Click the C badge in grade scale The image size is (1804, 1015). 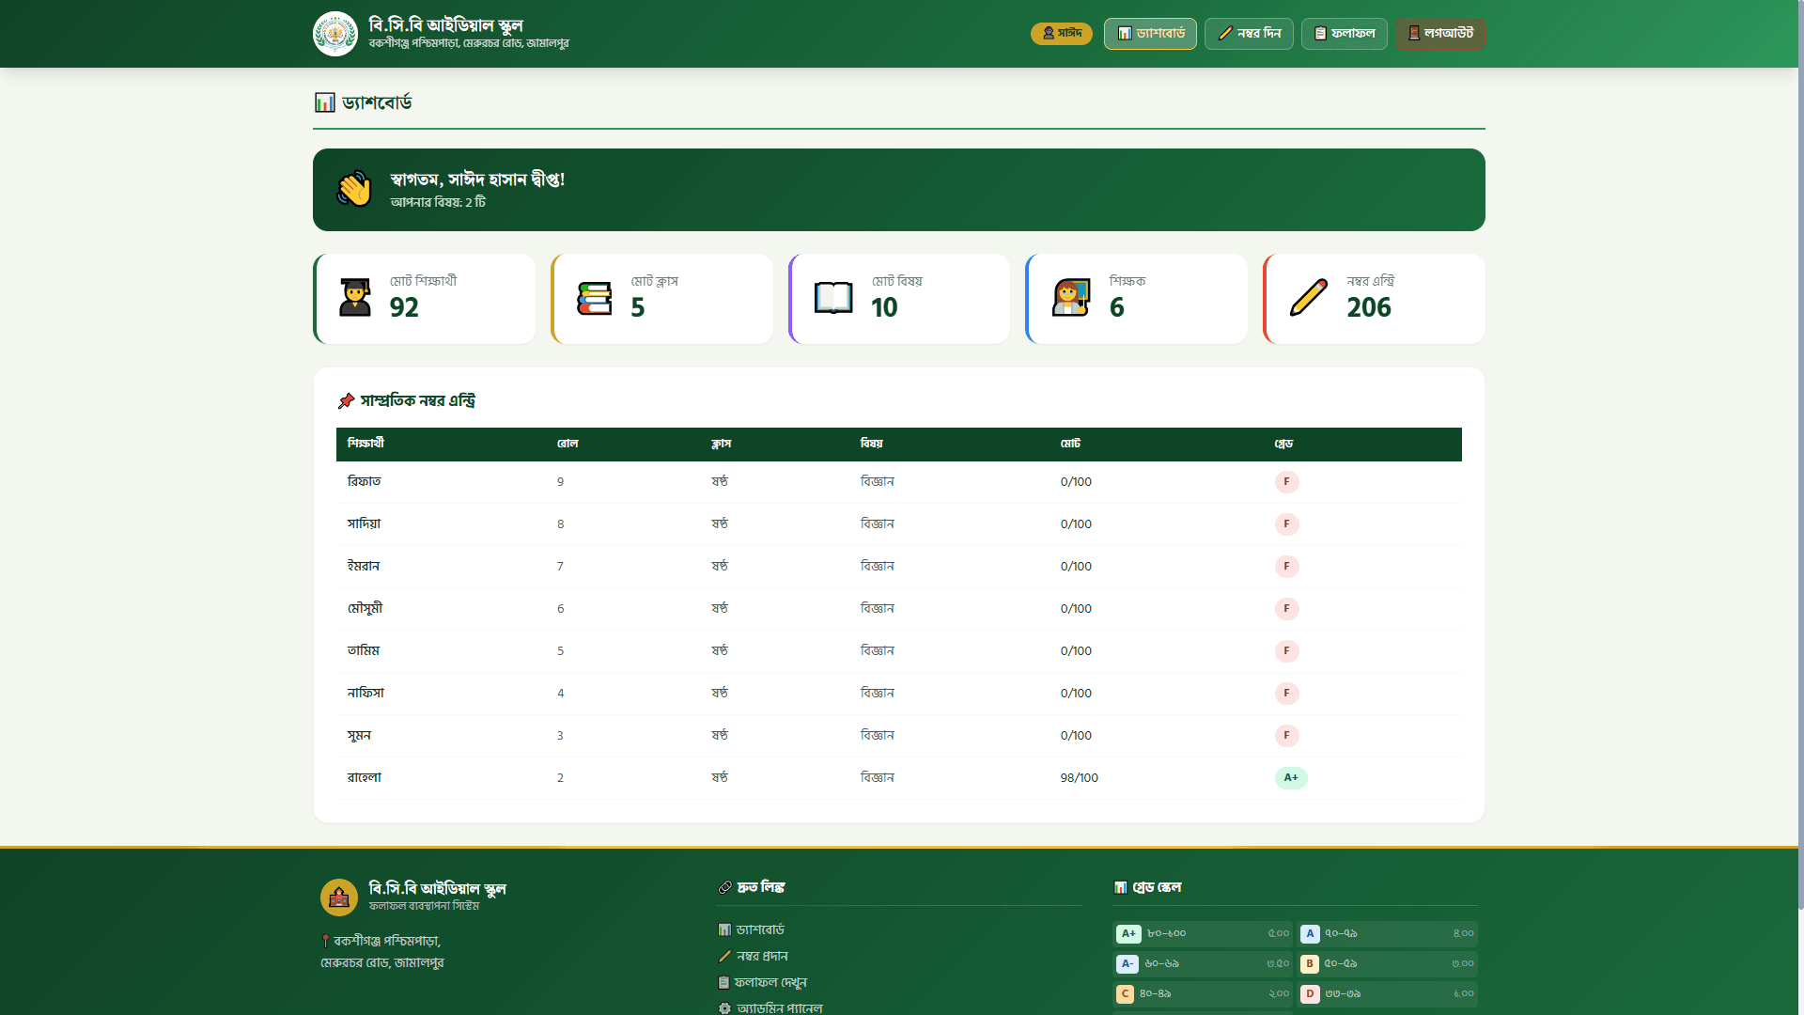tap(1126, 994)
